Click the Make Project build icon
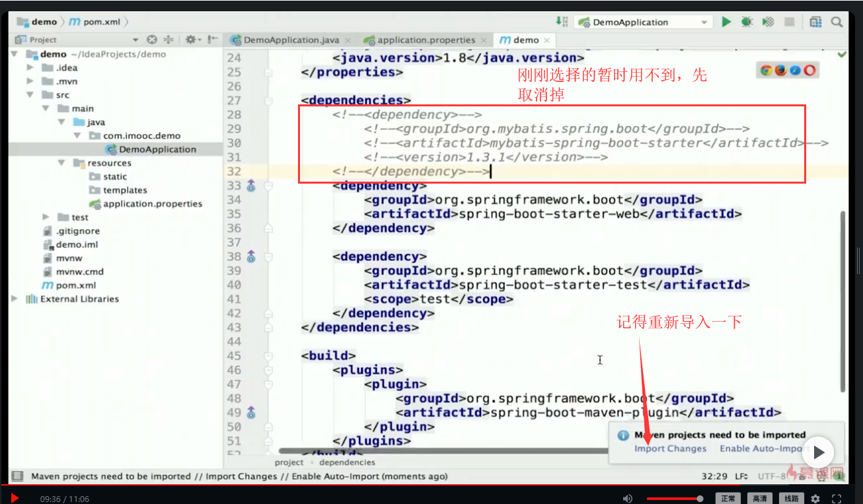The height and width of the screenshot is (504, 863). point(561,22)
